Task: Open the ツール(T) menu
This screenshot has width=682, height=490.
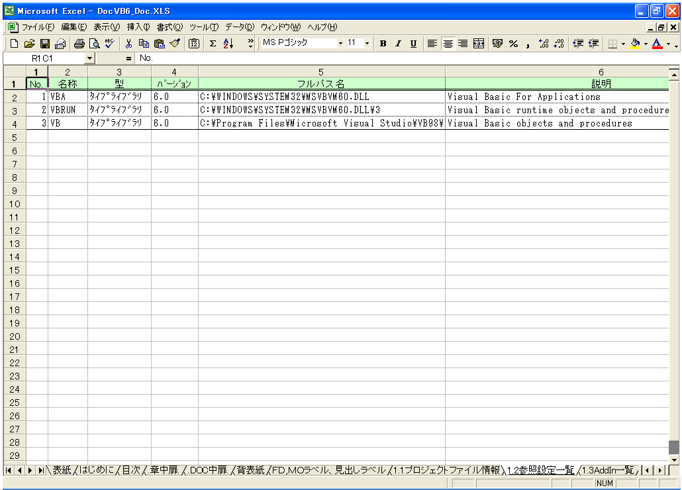Action: 204,27
